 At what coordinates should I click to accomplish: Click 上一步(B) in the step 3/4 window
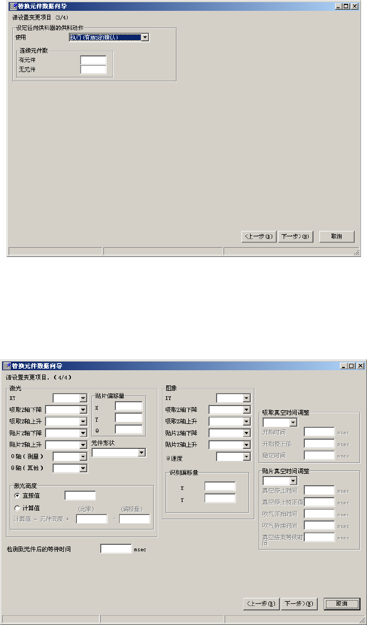(259, 236)
